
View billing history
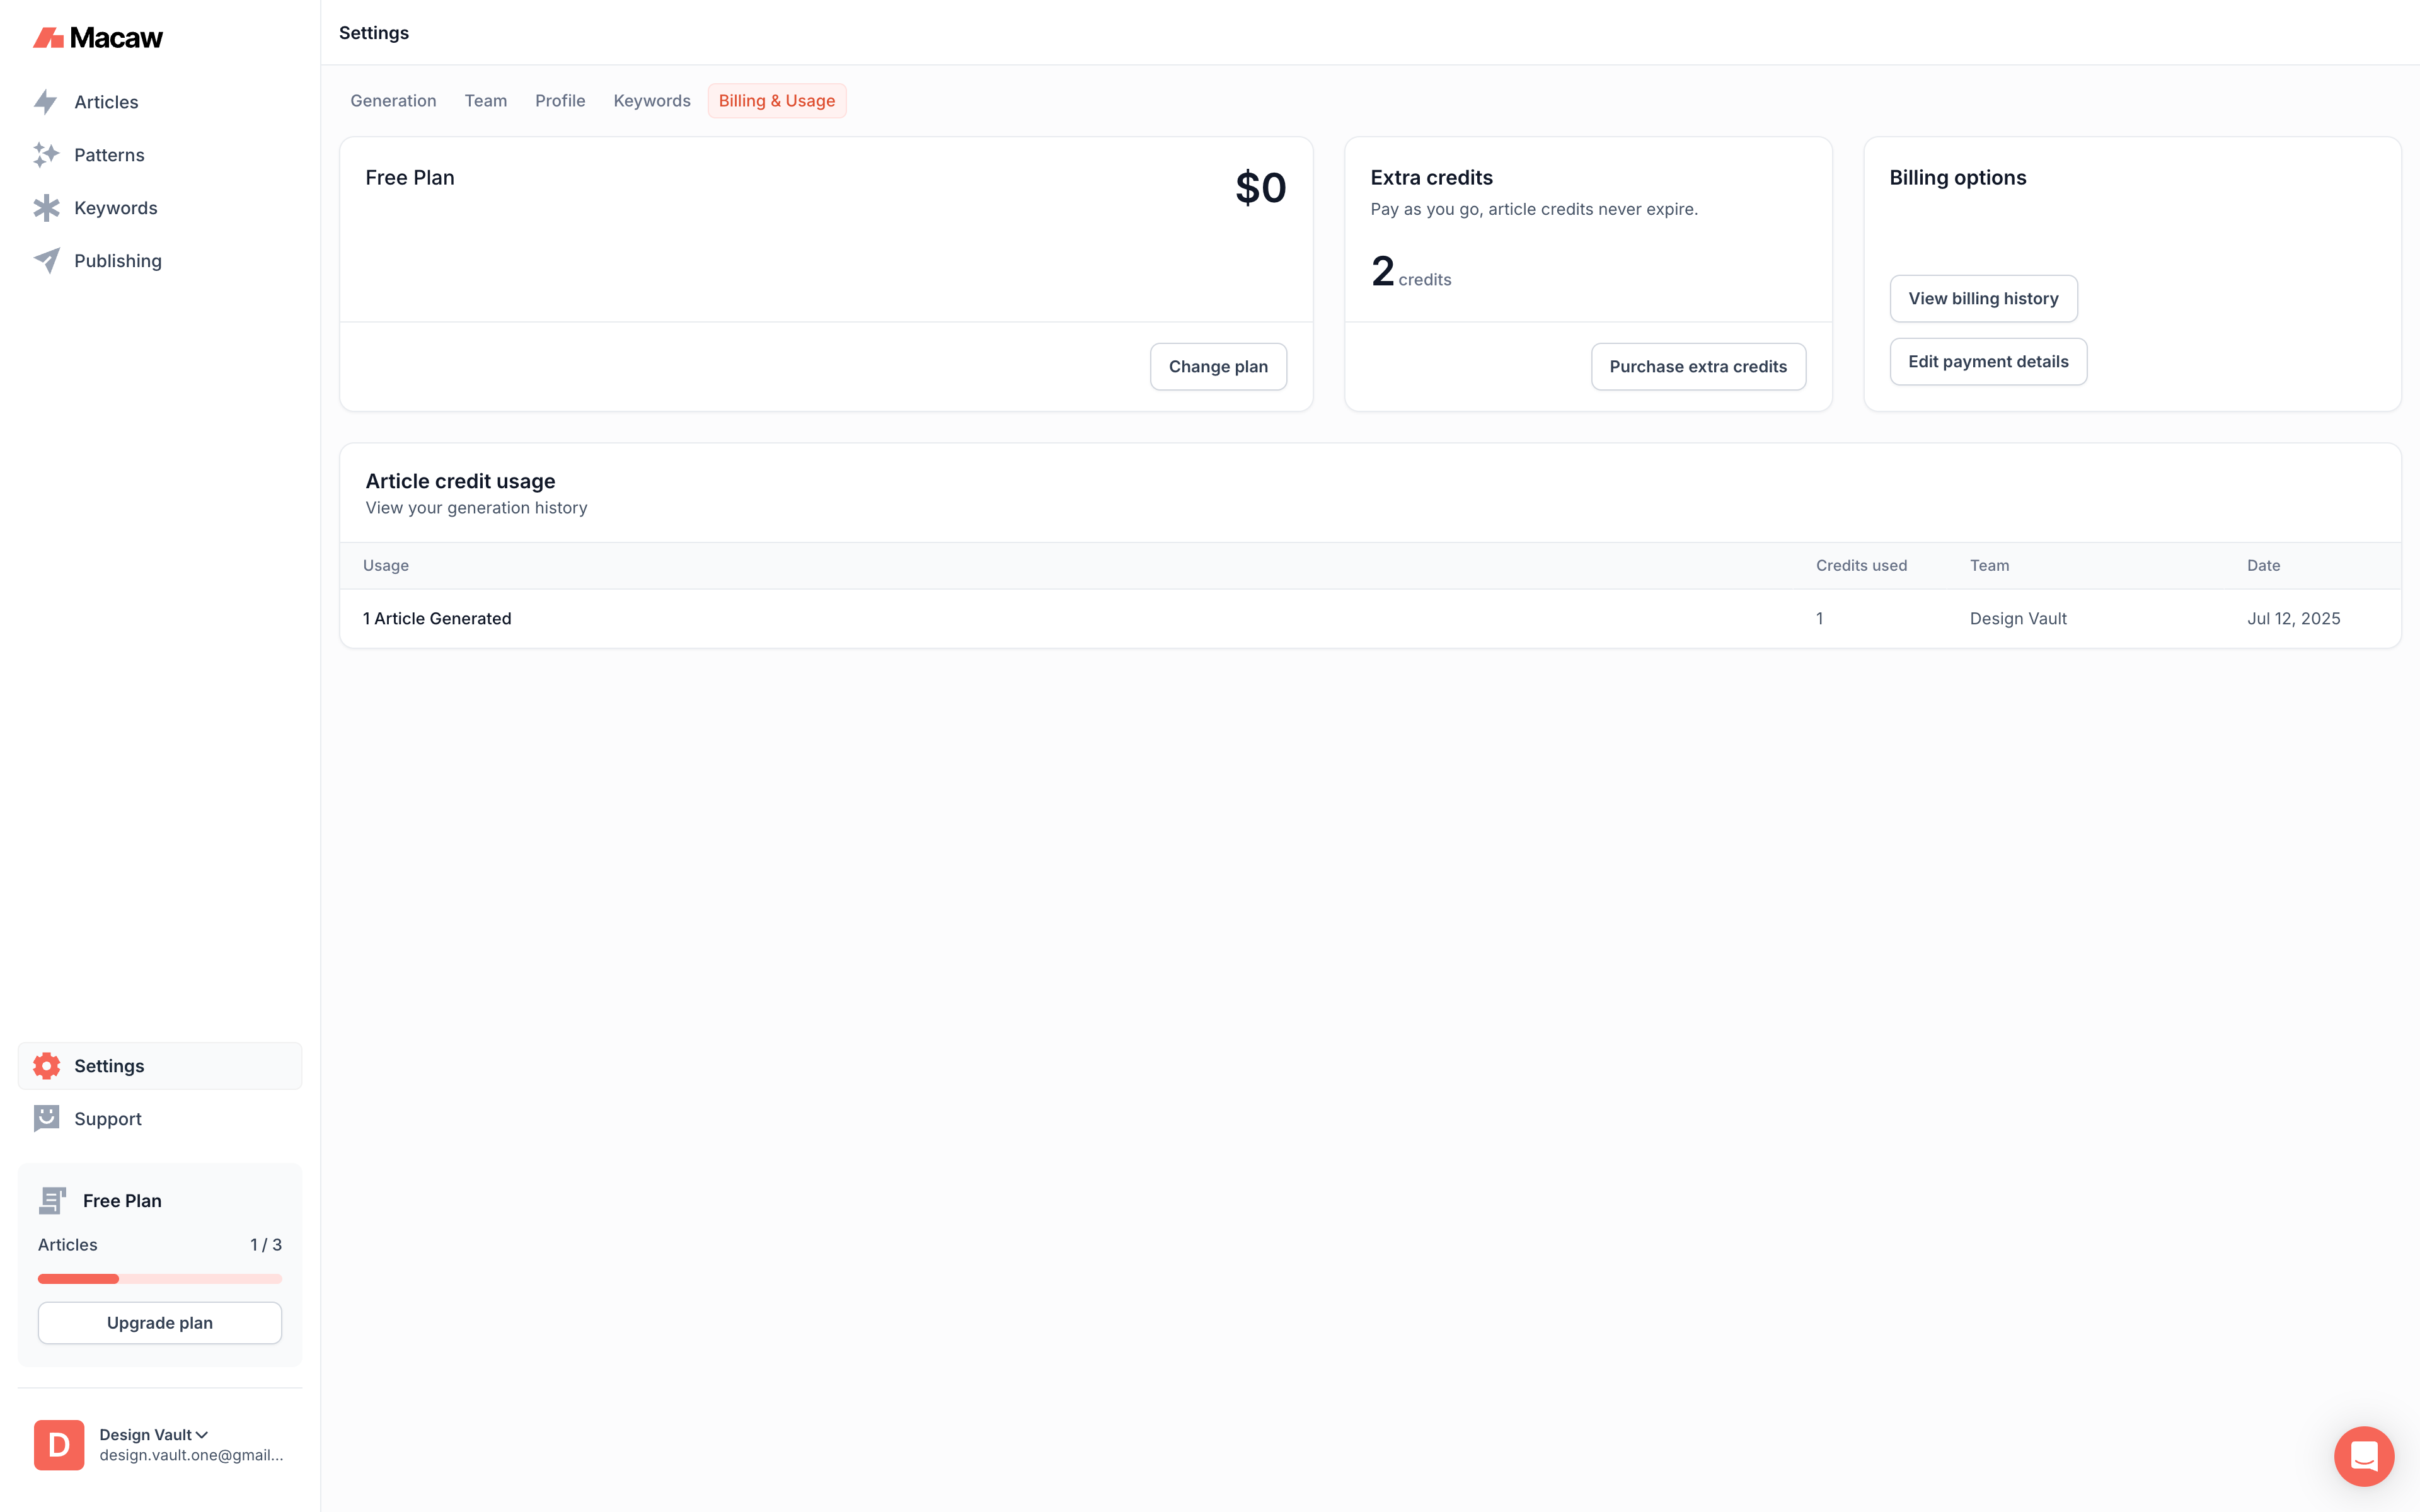(x=1983, y=298)
